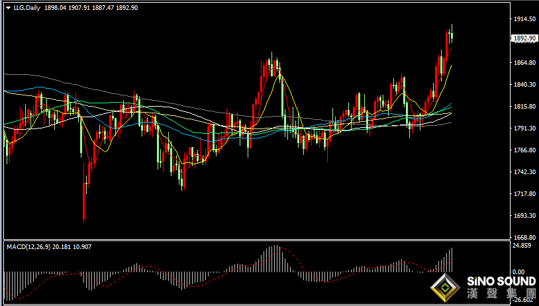Click the MACD 24.859 scale value
539x306 pixels.
(x=522, y=246)
